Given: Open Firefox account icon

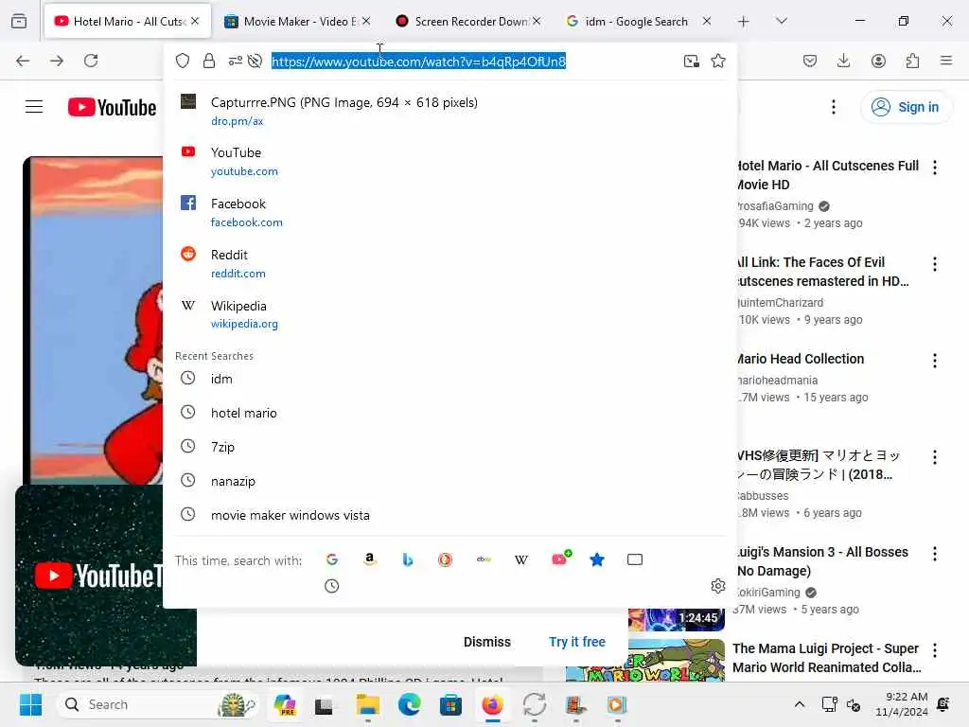Looking at the screenshot, I should [878, 61].
